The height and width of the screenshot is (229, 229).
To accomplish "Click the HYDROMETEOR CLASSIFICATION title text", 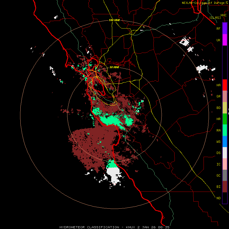I will tap(89, 227).
